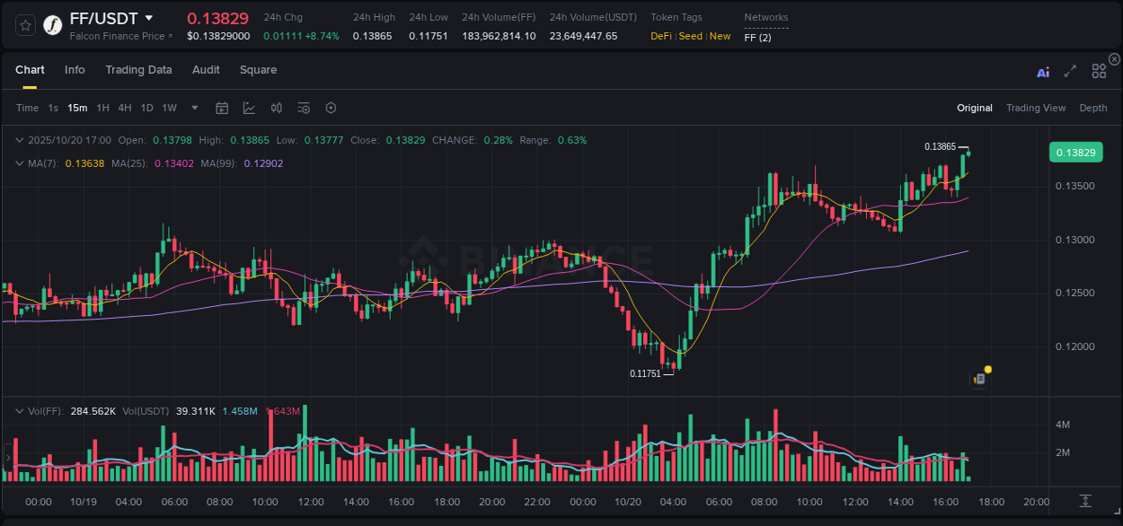This screenshot has height=526, width=1123.
Task: Open the Audit tab
Action: click(206, 70)
